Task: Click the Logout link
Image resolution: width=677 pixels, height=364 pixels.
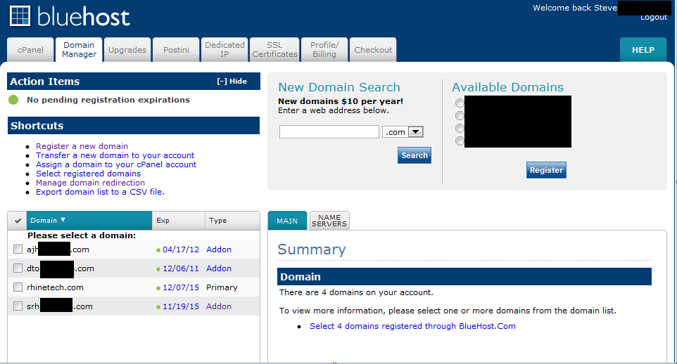Action: (654, 18)
